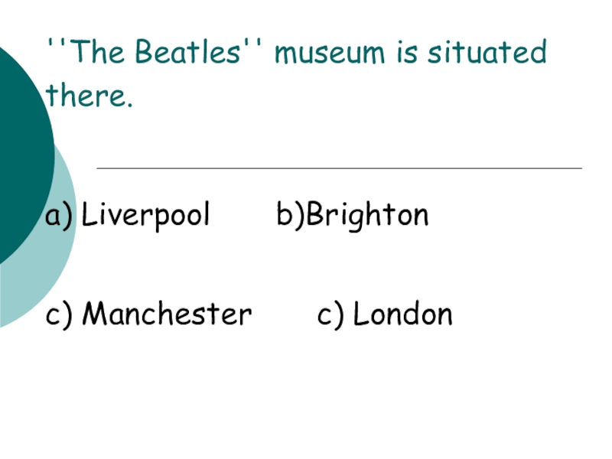Click the word "situated" in the question

(487, 54)
